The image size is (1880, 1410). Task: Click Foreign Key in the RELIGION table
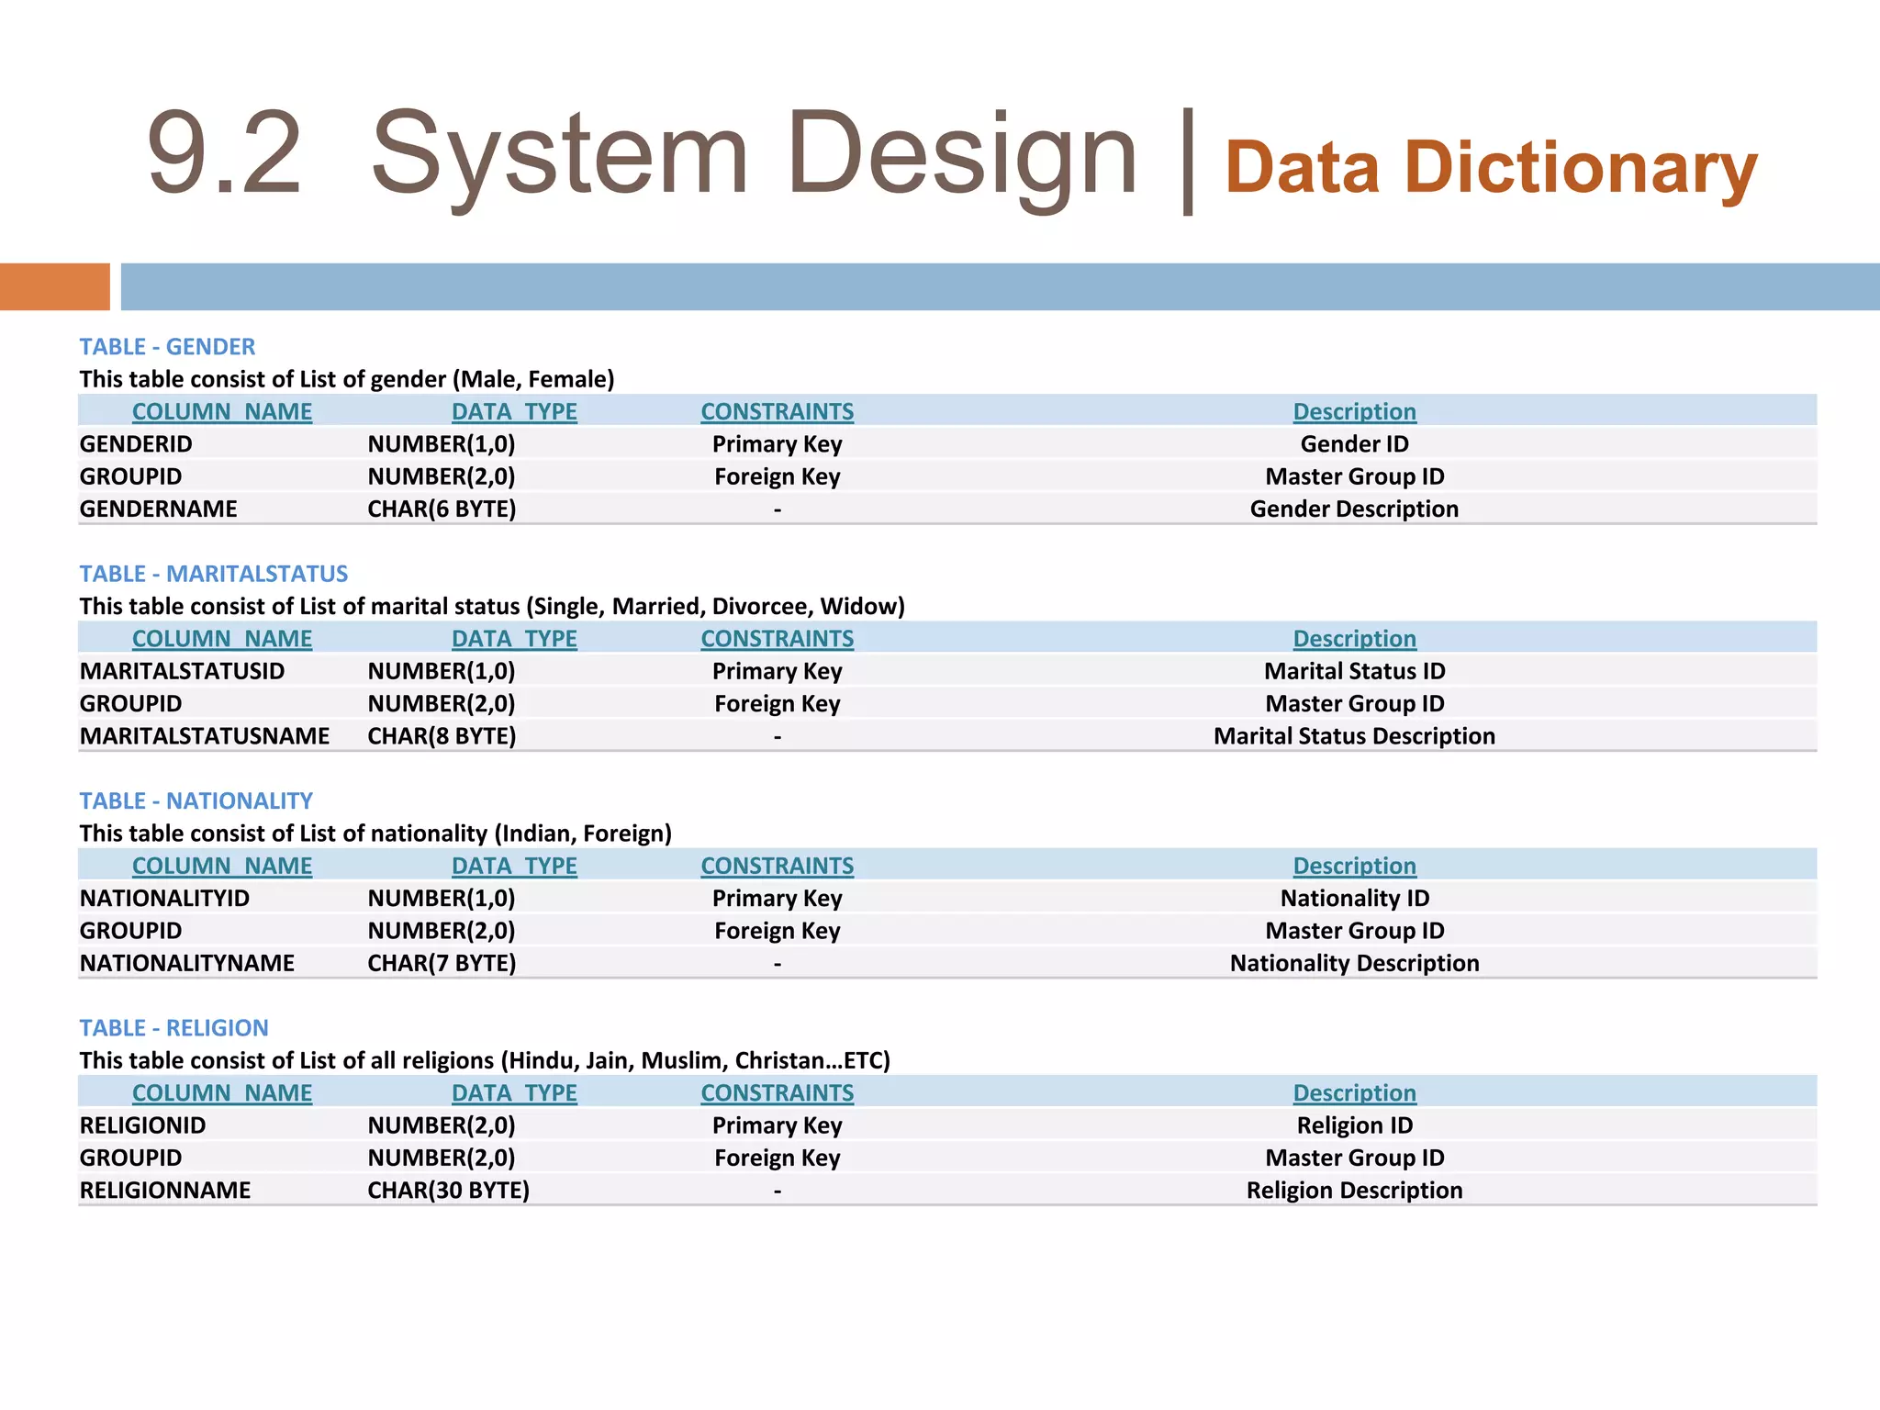click(778, 1158)
